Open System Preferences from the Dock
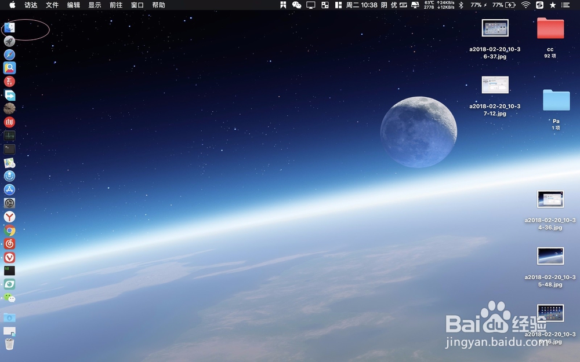580x362 pixels. point(9,203)
